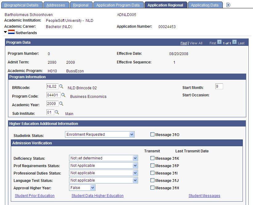Open the Student Prior Education link
The height and width of the screenshot is (205, 253).
tap(35, 195)
